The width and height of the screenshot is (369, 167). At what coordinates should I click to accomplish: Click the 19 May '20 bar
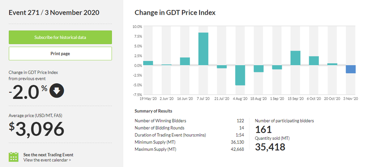tap(148, 63)
